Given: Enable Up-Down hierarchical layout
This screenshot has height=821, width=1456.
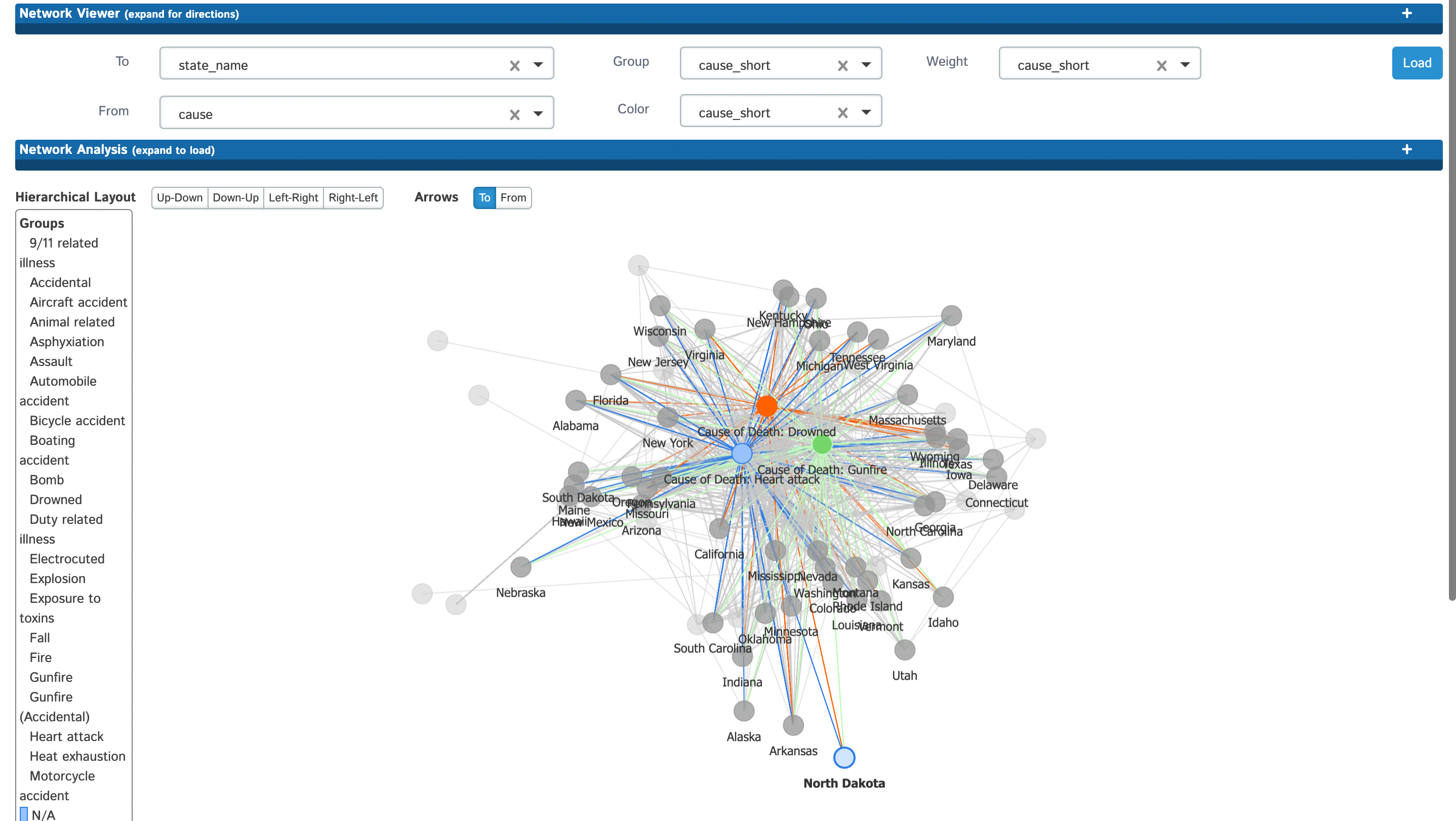Looking at the screenshot, I should (x=179, y=198).
